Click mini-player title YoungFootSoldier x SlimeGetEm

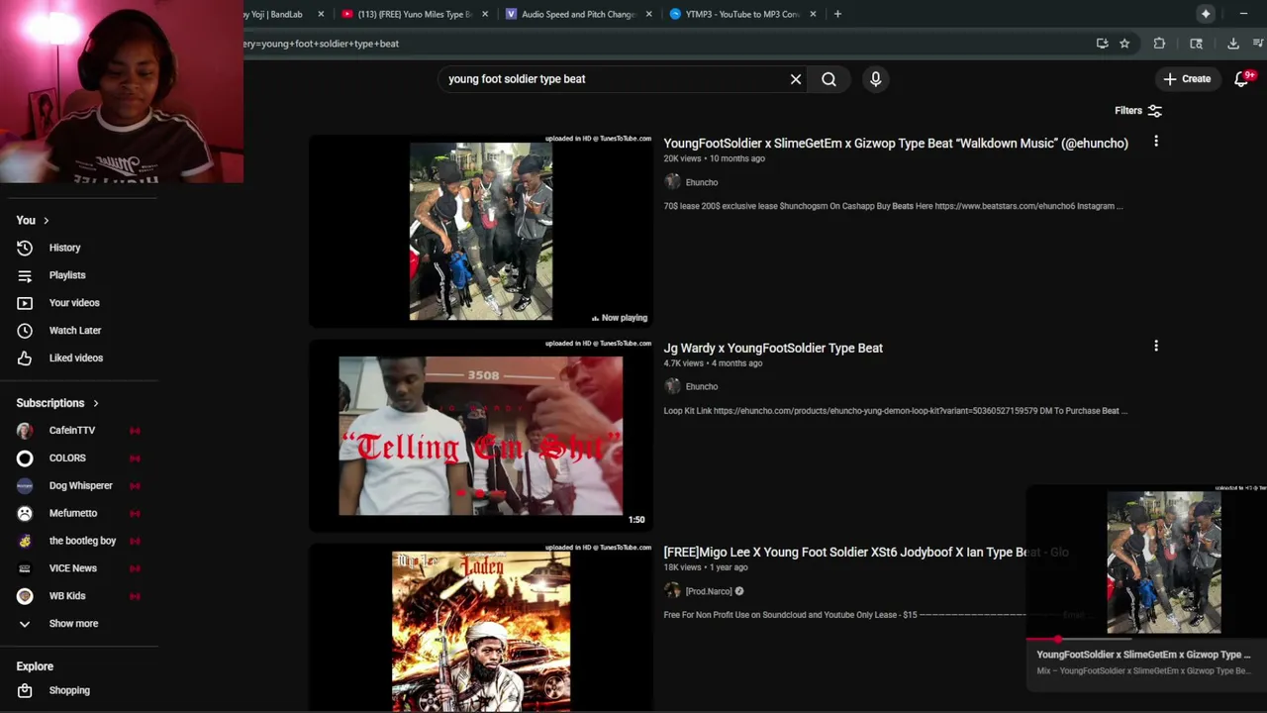coord(1143,655)
